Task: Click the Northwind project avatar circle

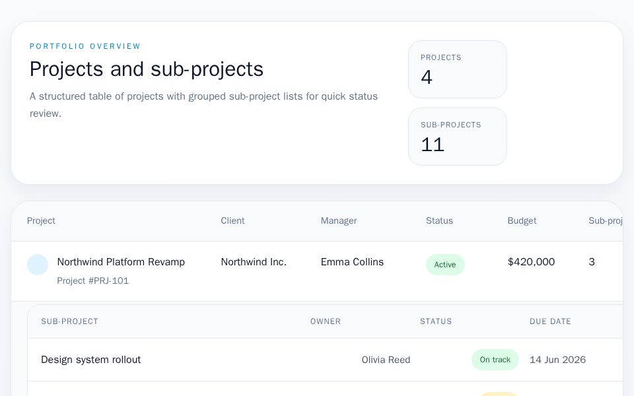Action: click(x=38, y=265)
